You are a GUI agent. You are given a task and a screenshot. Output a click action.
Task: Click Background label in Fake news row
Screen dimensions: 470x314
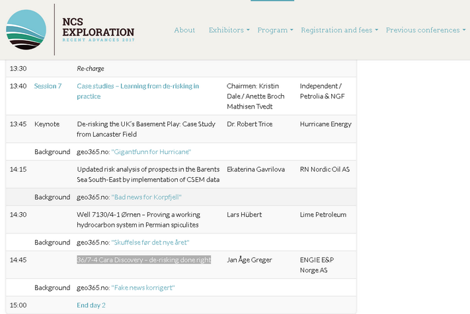pos(52,288)
